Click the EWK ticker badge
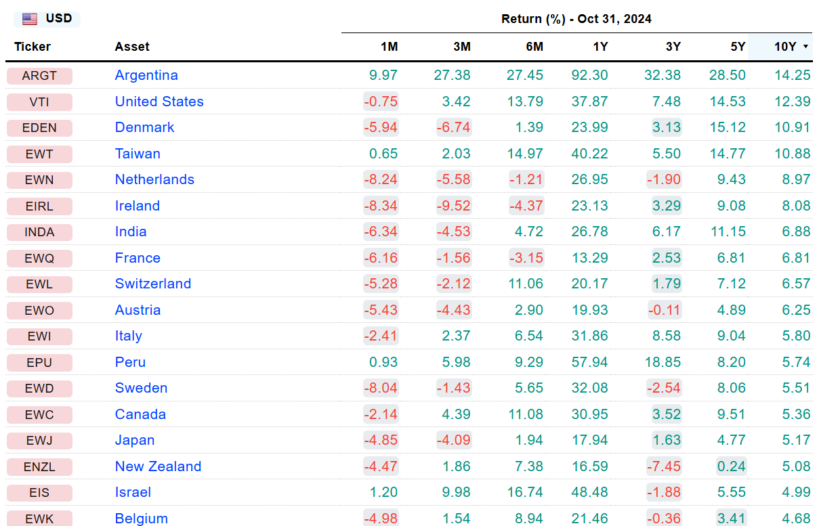This screenshot has width=819, height=526. (39, 519)
